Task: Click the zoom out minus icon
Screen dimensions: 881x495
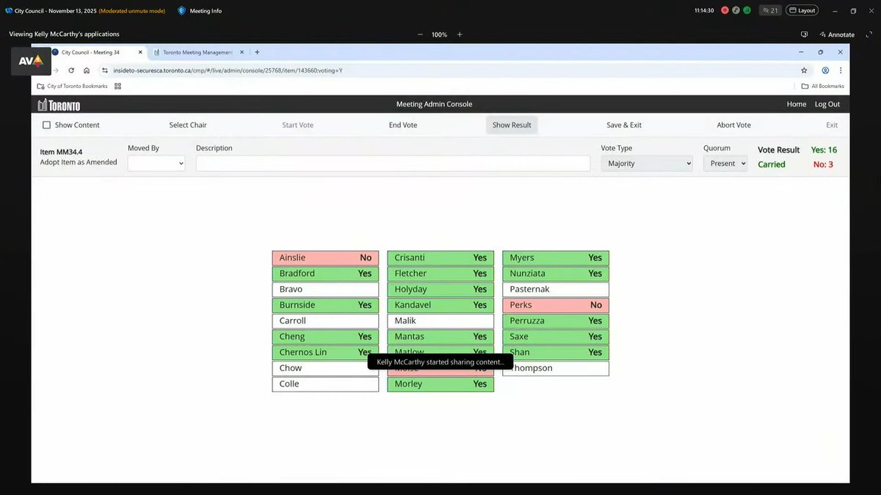Action: [420, 34]
